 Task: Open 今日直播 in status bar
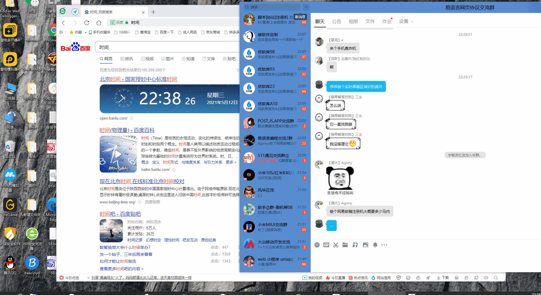335,278
